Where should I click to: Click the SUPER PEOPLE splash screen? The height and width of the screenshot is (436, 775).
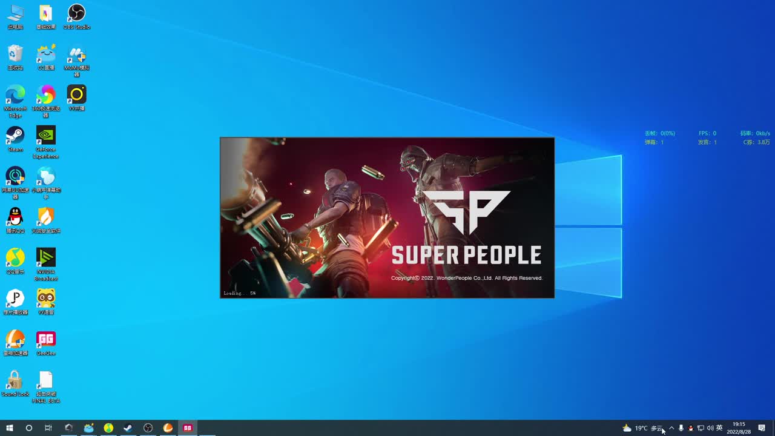[387, 217]
